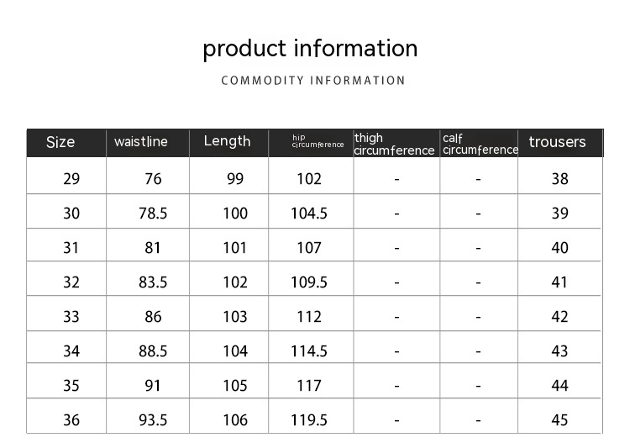Select the length value 106
This screenshot has height=448, width=630.
click(x=235, y=420)
